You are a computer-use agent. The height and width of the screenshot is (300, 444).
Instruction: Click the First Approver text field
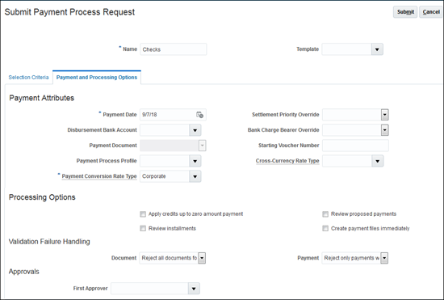click(x=149, y=289)
